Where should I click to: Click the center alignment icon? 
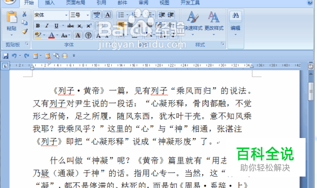tap(131, 25)
